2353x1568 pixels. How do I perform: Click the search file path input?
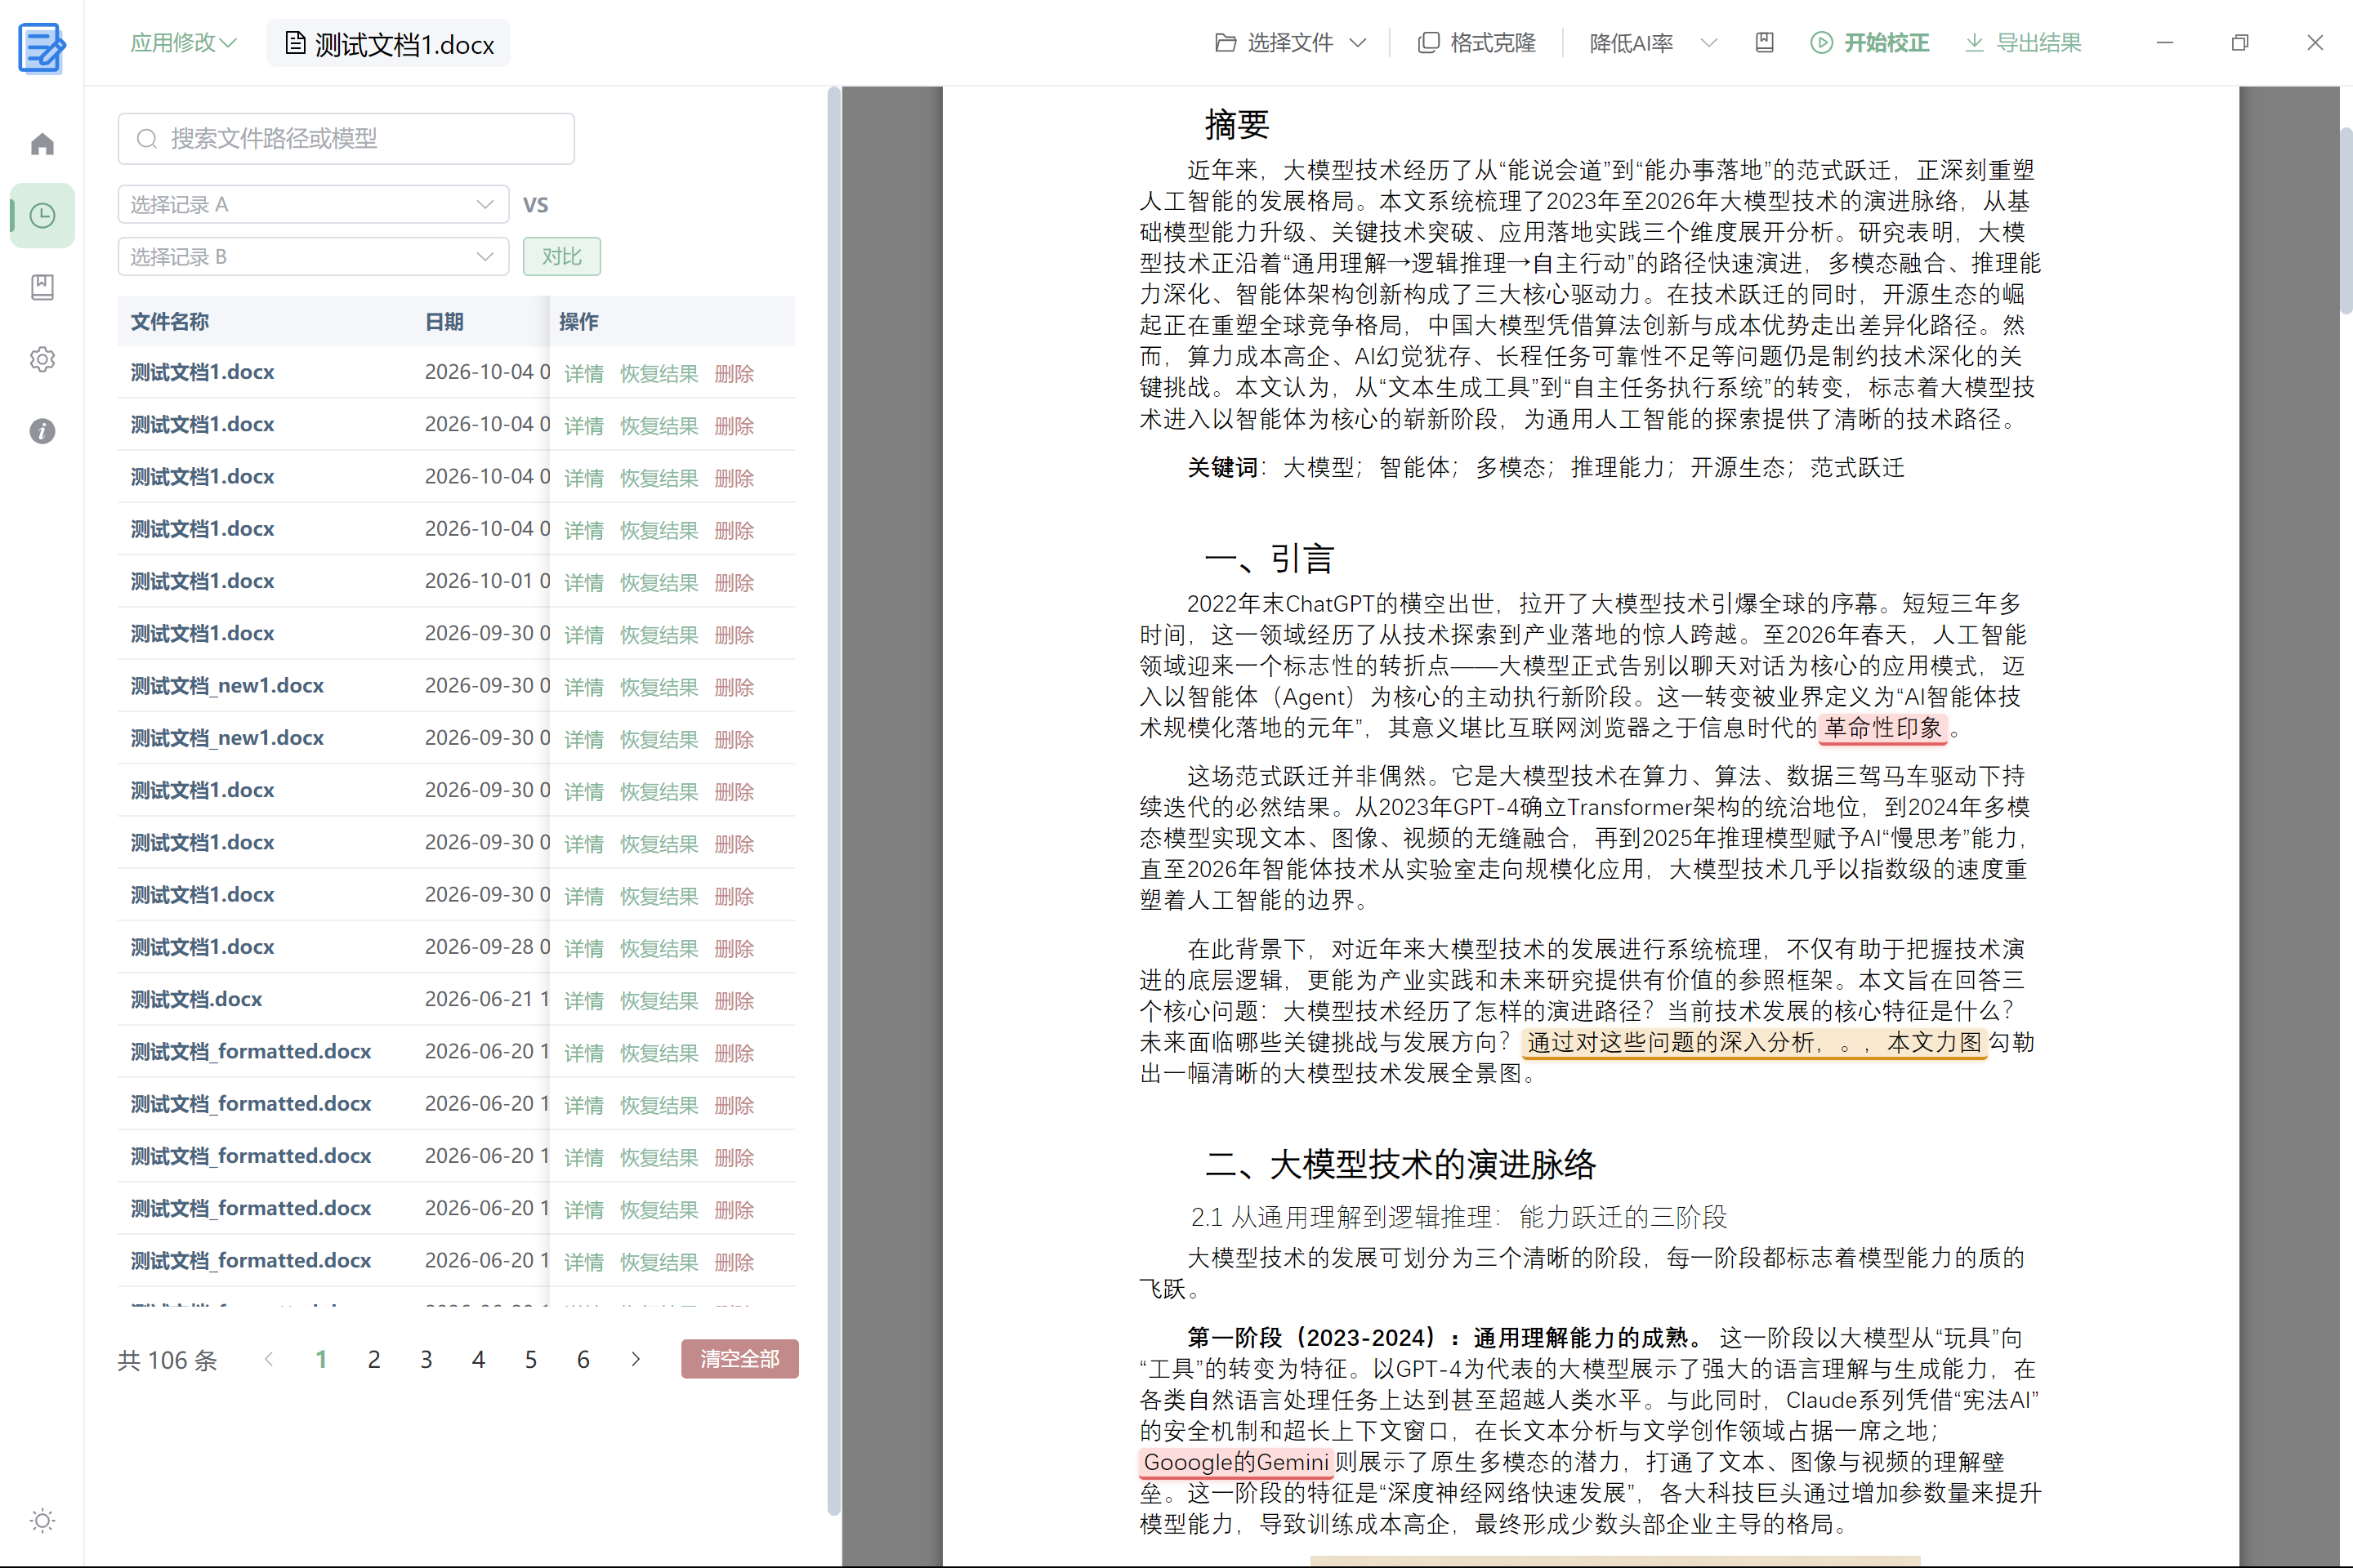(346, 138)
